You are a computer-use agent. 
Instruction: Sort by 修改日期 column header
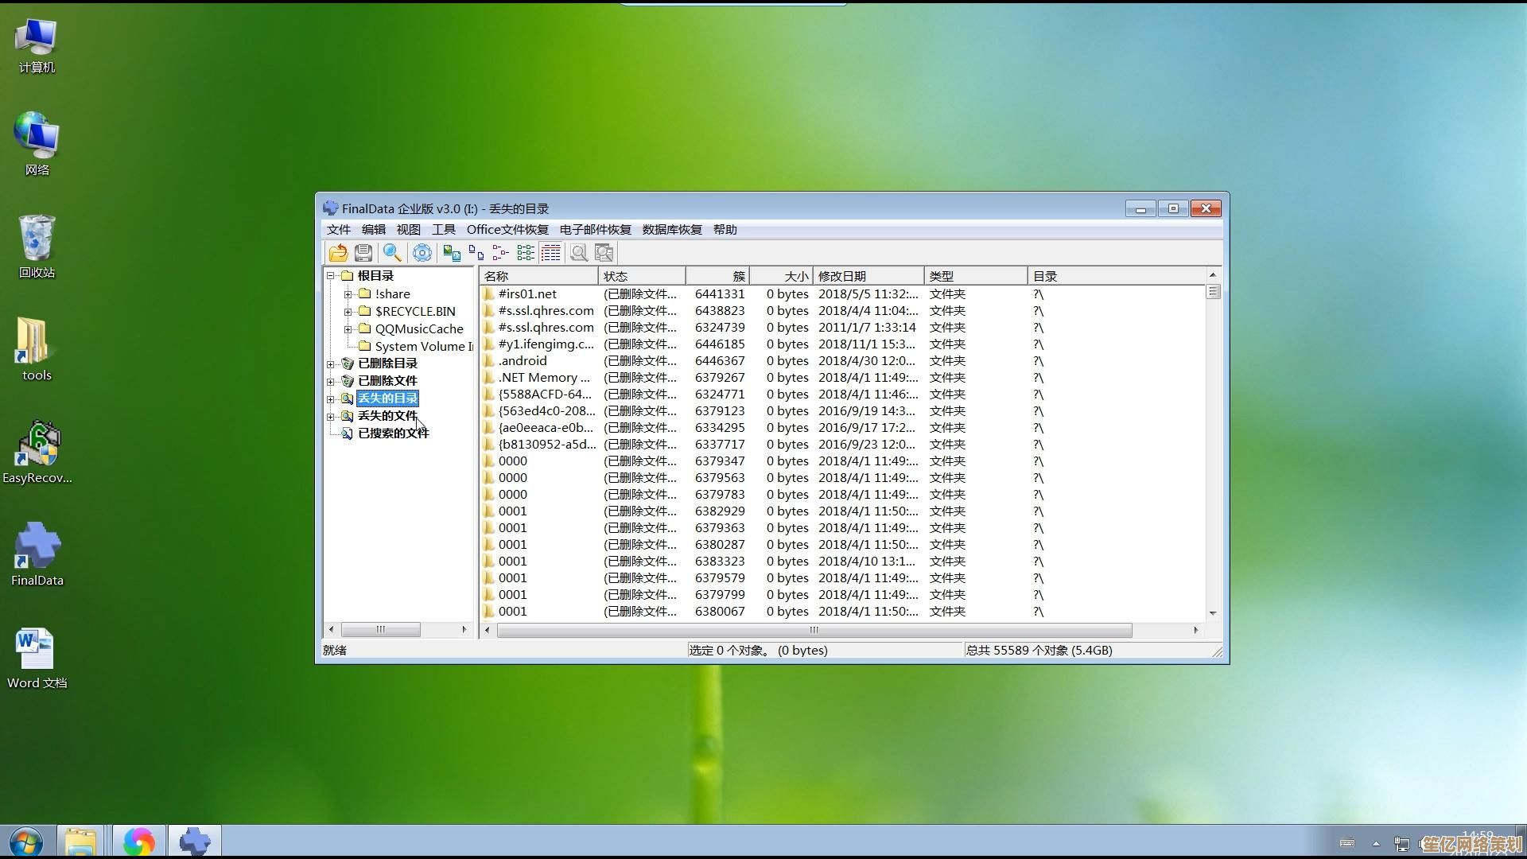pos(867,276)
